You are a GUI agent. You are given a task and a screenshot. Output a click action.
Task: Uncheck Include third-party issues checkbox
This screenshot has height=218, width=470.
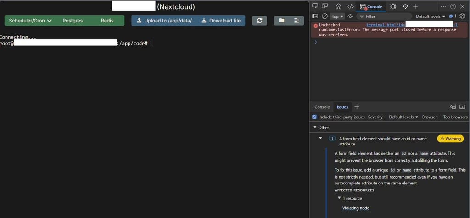coord(314,117)
